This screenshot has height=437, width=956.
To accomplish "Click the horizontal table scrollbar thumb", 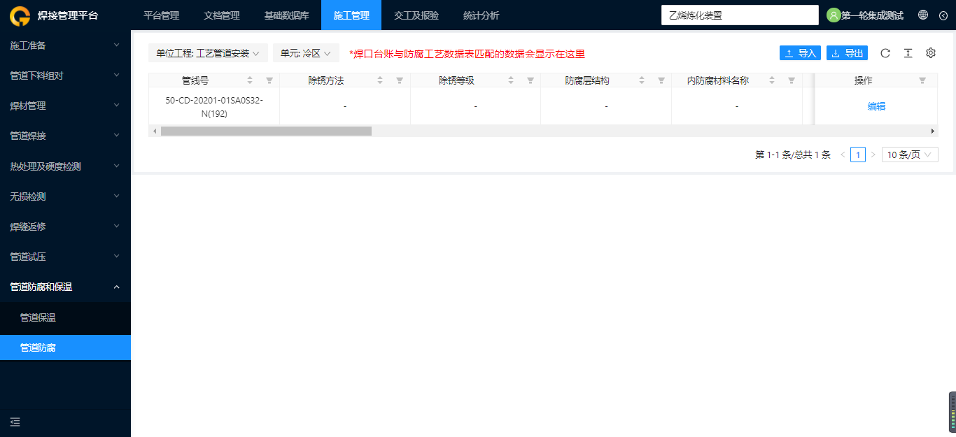I will [266, 131].
